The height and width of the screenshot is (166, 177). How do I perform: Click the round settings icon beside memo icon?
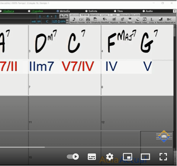[66, 16]
